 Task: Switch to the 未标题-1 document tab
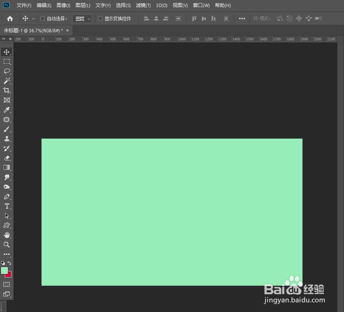(33, 30)
